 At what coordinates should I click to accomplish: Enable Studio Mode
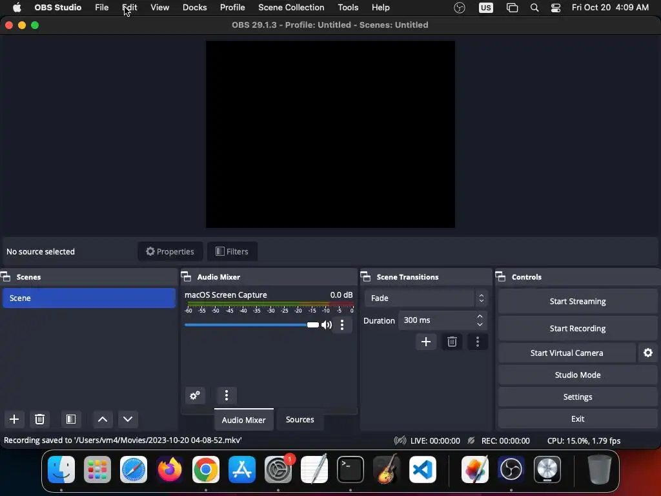click(x=578, y=375)
